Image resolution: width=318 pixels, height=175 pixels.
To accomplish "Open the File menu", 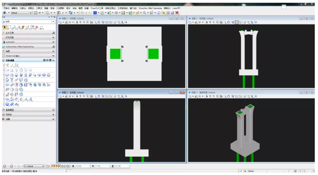I will coord(6,8).
